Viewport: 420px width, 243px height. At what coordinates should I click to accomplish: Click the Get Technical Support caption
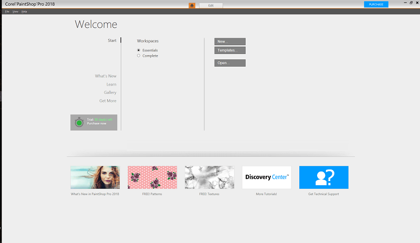click(x=323, y=194)
